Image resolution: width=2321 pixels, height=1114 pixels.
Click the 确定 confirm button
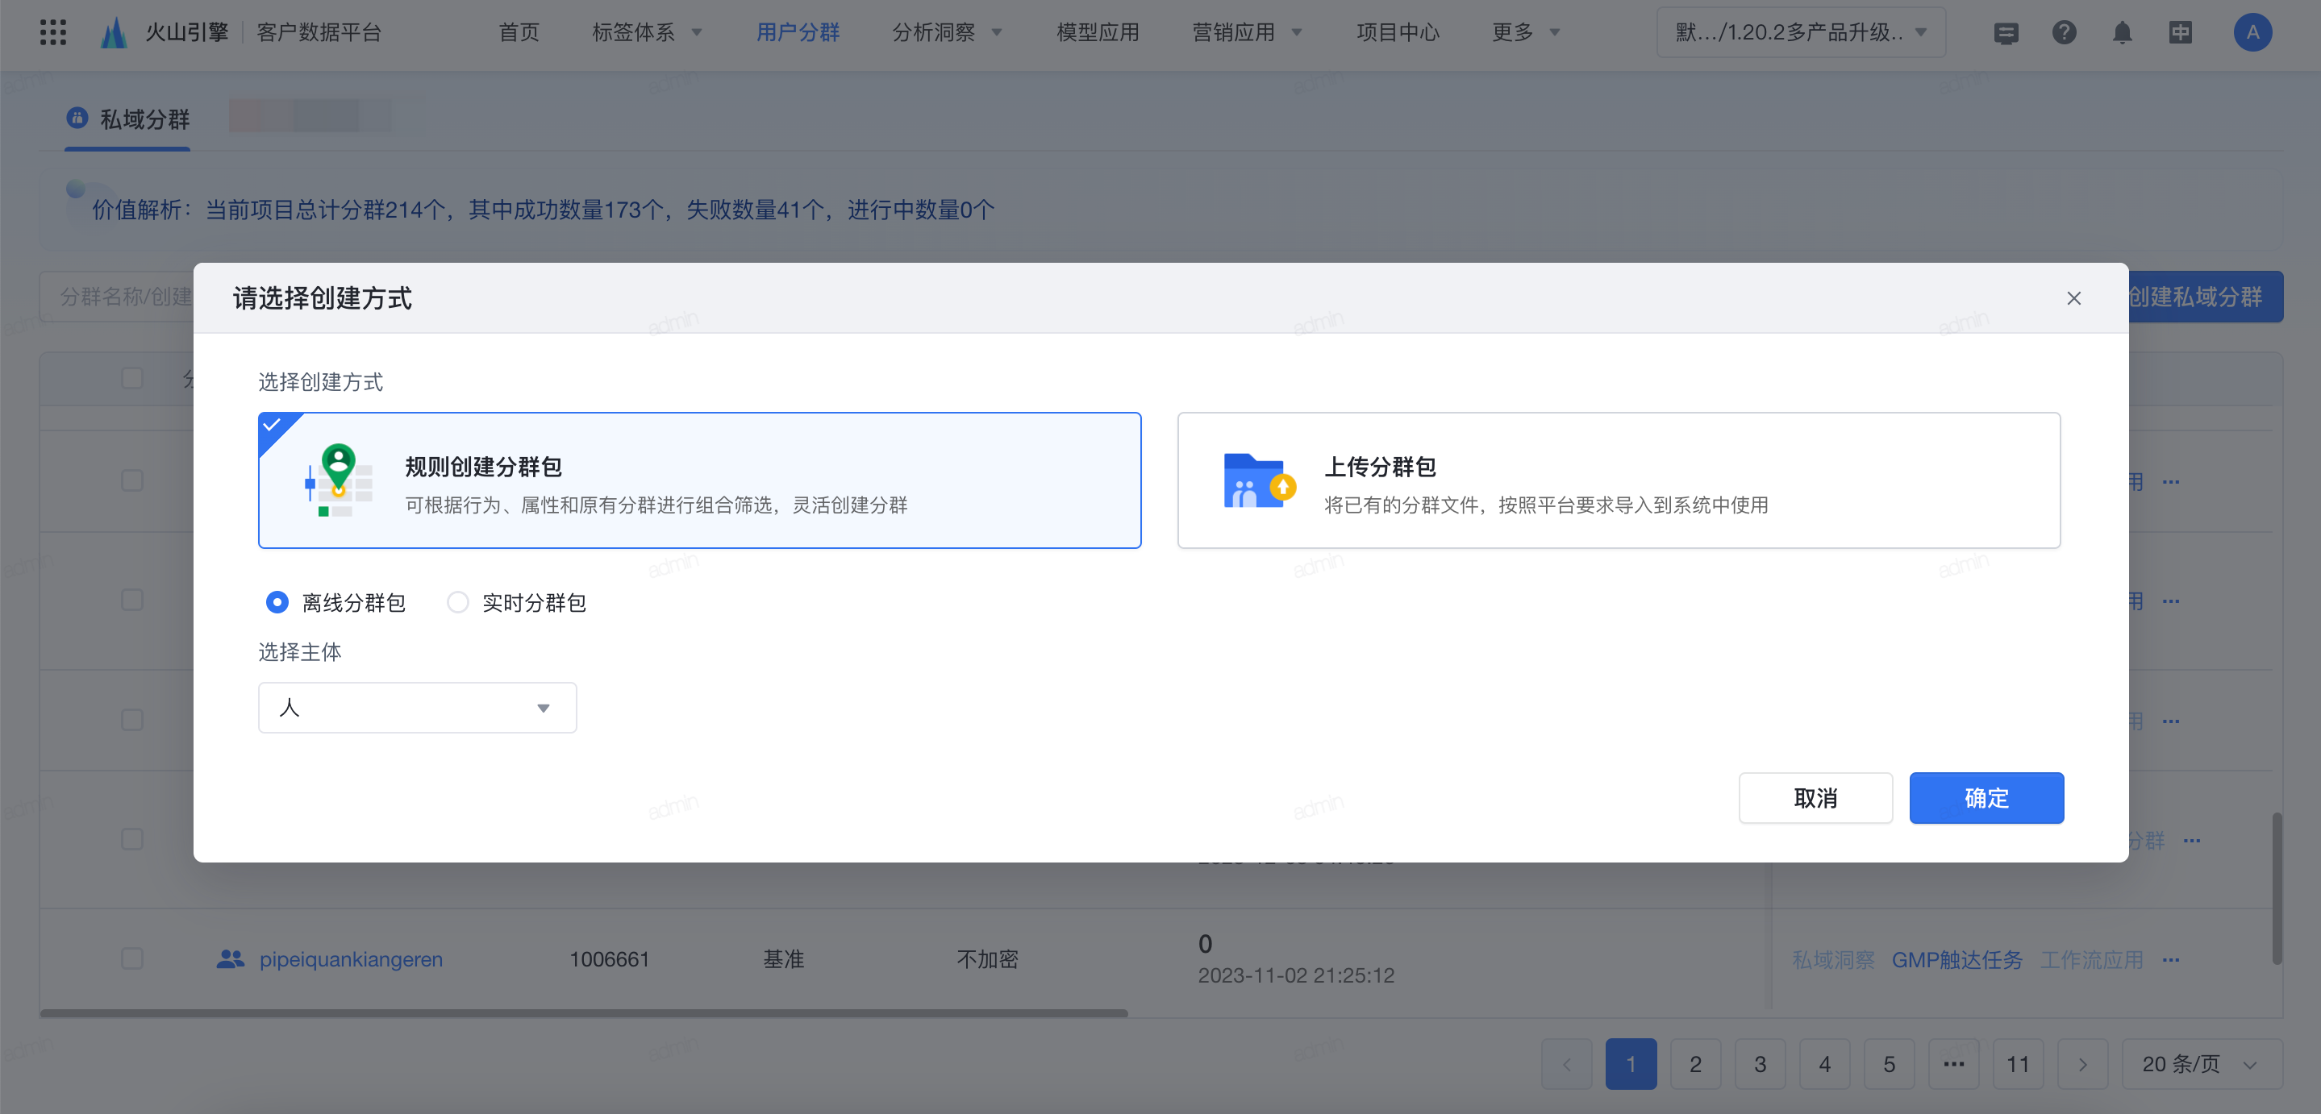pos(1986,798)
